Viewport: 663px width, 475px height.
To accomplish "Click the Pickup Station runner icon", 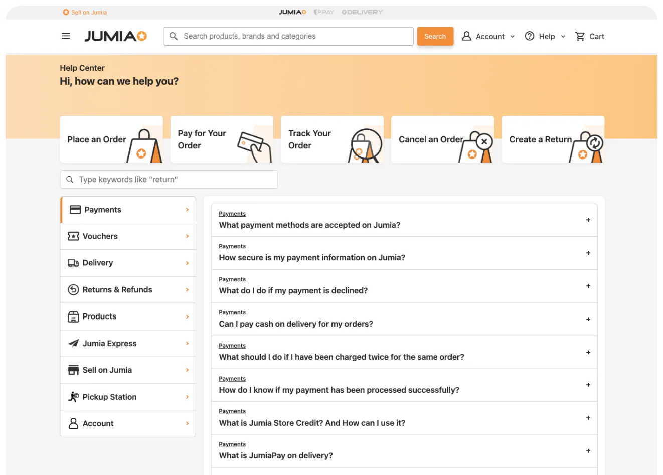I will (73, 397).
